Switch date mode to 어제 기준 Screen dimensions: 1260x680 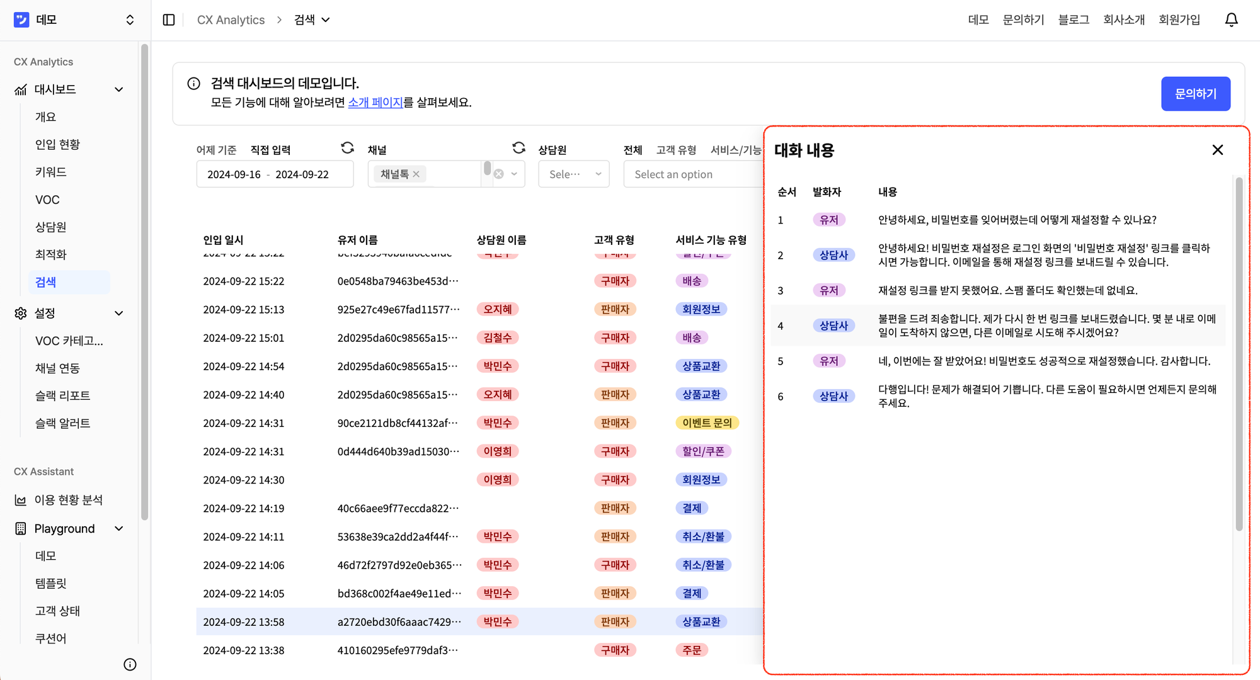[x=217, y=149]
